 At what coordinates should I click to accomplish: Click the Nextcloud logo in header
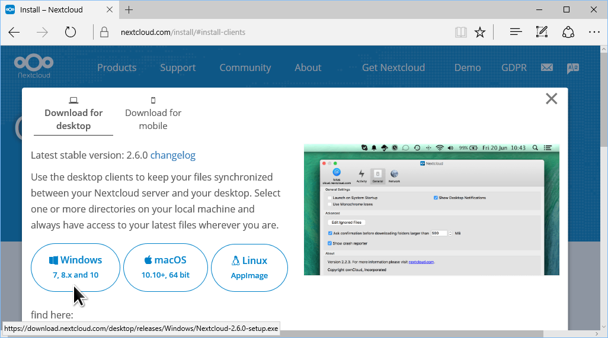point(34,66)
